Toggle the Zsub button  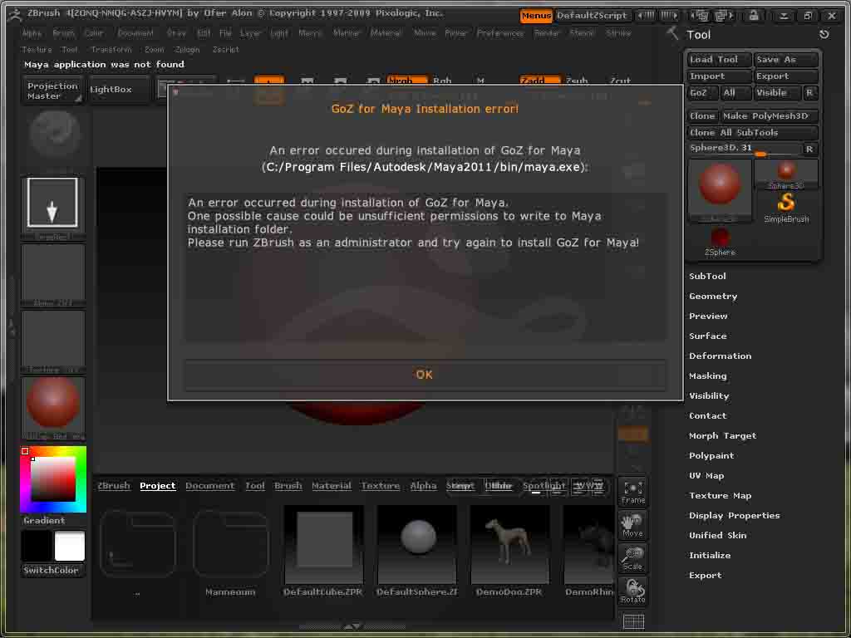pos(577,81)
